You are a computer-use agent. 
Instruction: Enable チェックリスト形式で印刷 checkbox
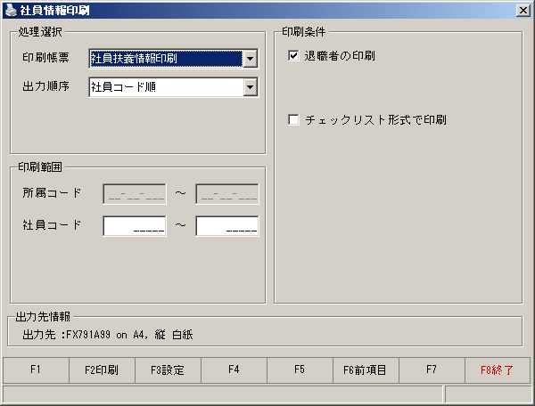(x=293, y=120)
